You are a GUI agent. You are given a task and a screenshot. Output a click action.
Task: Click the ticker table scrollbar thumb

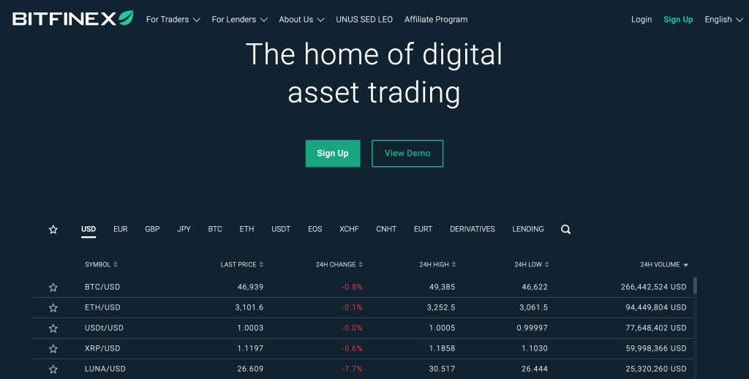[695, 285]
